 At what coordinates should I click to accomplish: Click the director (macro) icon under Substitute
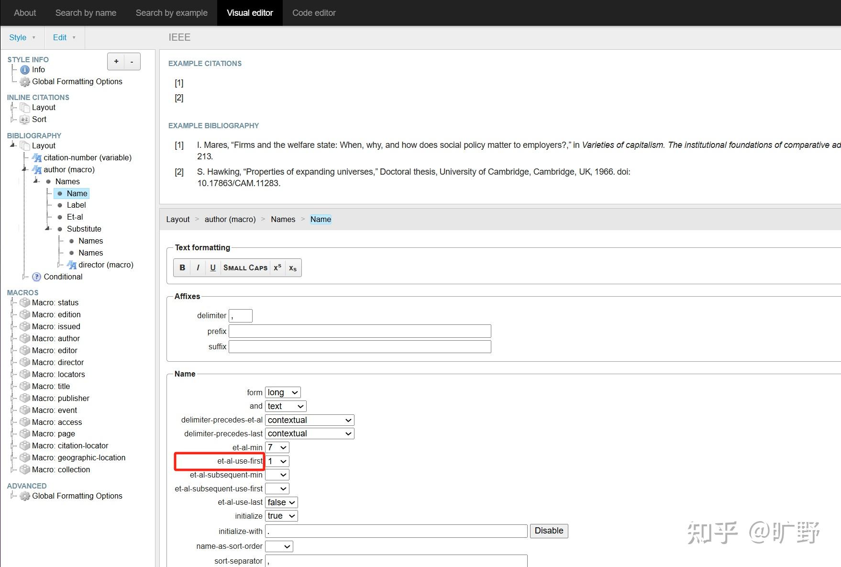tap(72, 265)
